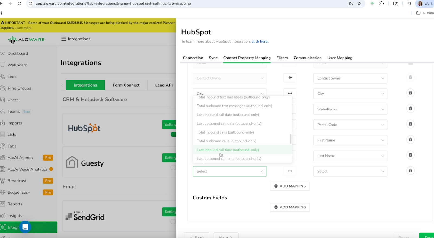
Task: Open HubSpot First Name dropdown
Action: pyautogui.click(x=350, y=140)
